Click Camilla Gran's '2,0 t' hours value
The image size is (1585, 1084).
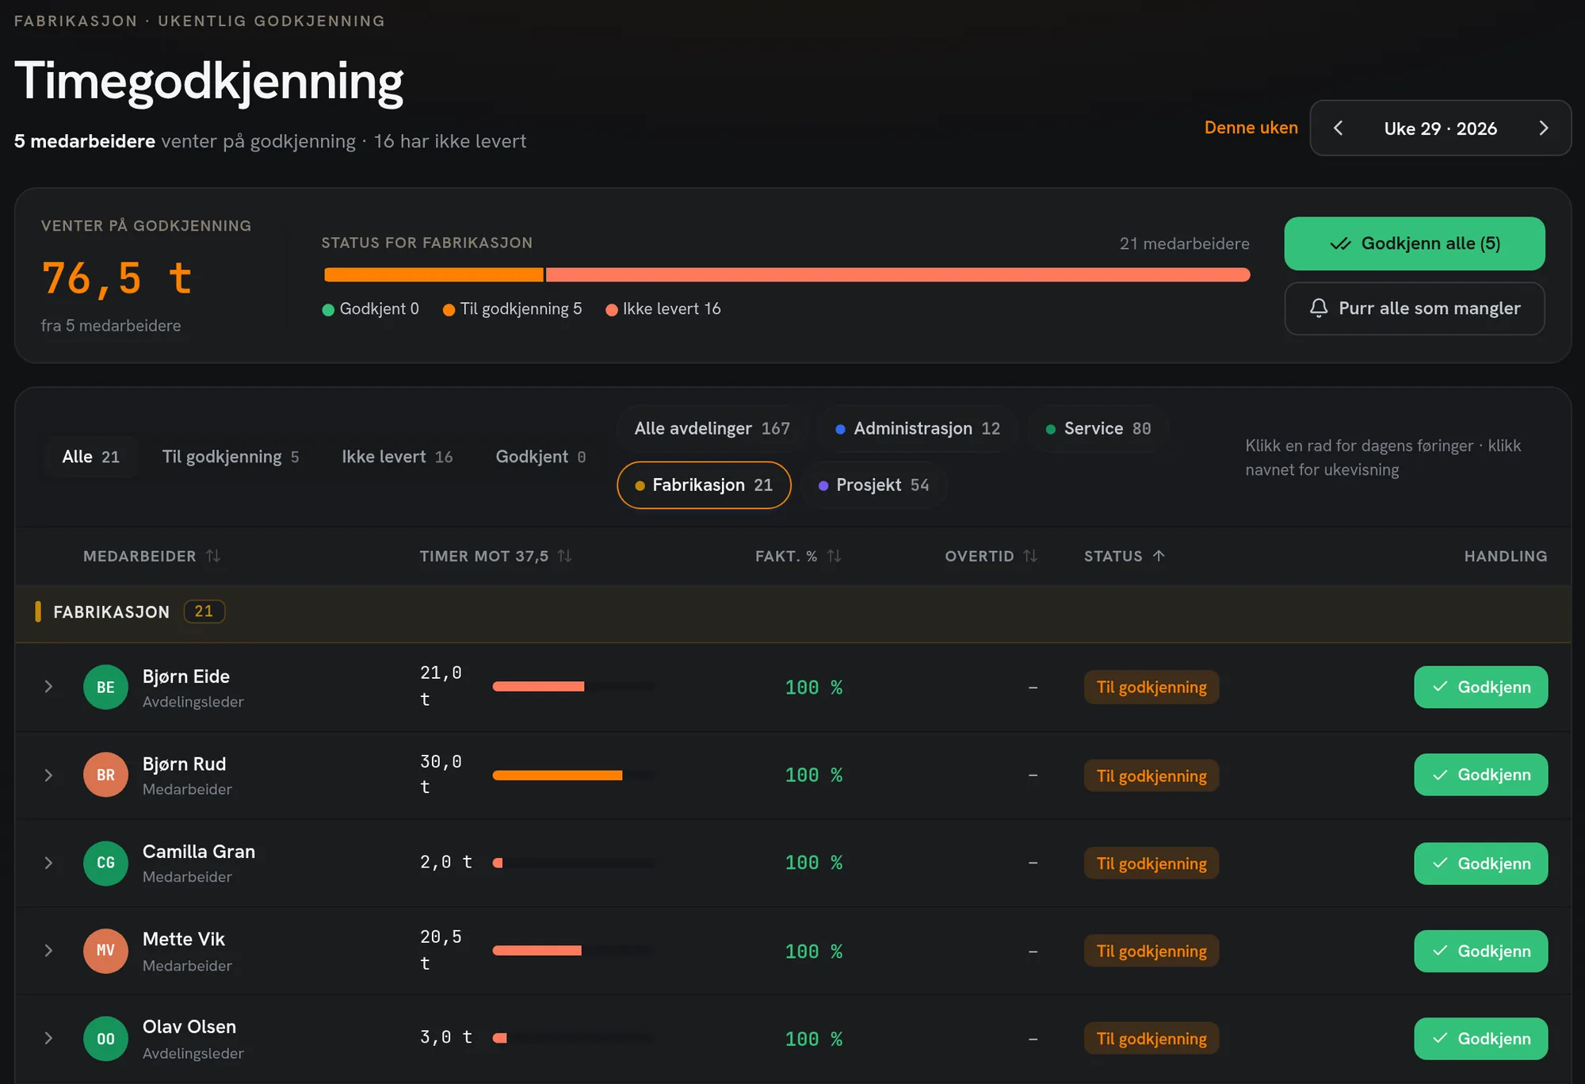click(446, 862)
